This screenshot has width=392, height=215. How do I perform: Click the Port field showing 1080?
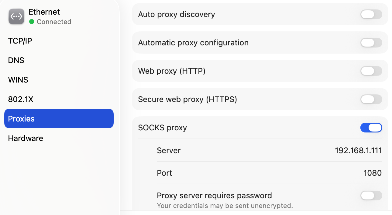point(372,173)
